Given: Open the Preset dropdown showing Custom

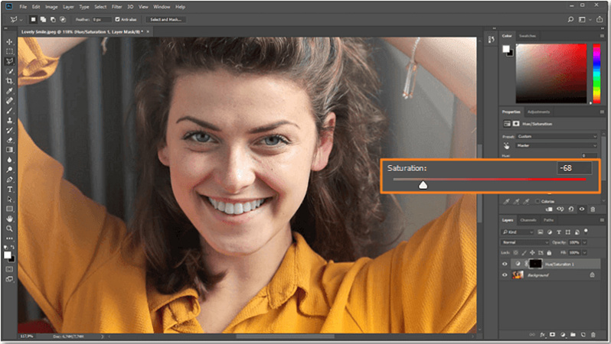Looking at the screenshot, I should 557,136.
